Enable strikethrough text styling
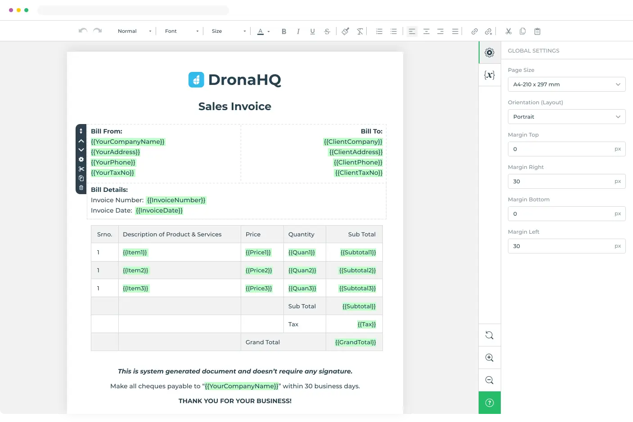 pyautogui.click(x=327, y=31)
